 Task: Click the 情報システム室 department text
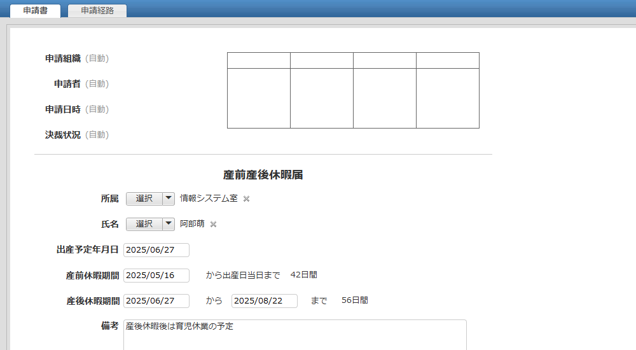click(209, 199)
